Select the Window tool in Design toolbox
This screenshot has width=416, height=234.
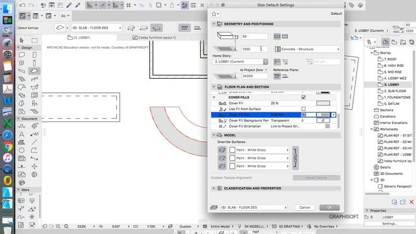click(x=21, y=63)
